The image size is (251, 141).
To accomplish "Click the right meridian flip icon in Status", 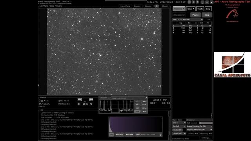I will (91, 99).
